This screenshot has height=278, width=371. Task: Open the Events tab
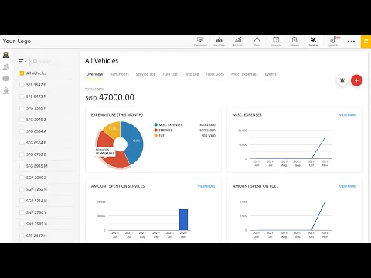point(271,74)
